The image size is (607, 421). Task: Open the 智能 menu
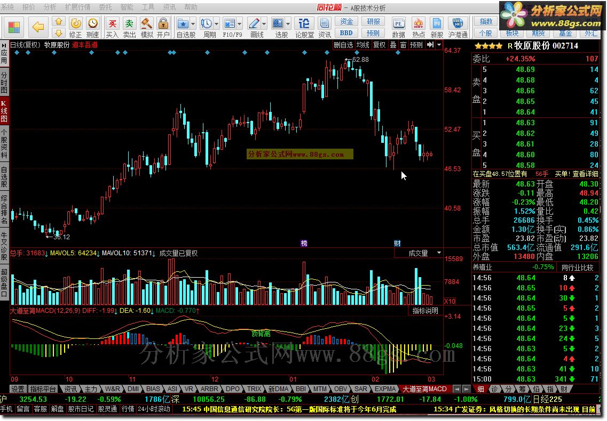(127, 7)
